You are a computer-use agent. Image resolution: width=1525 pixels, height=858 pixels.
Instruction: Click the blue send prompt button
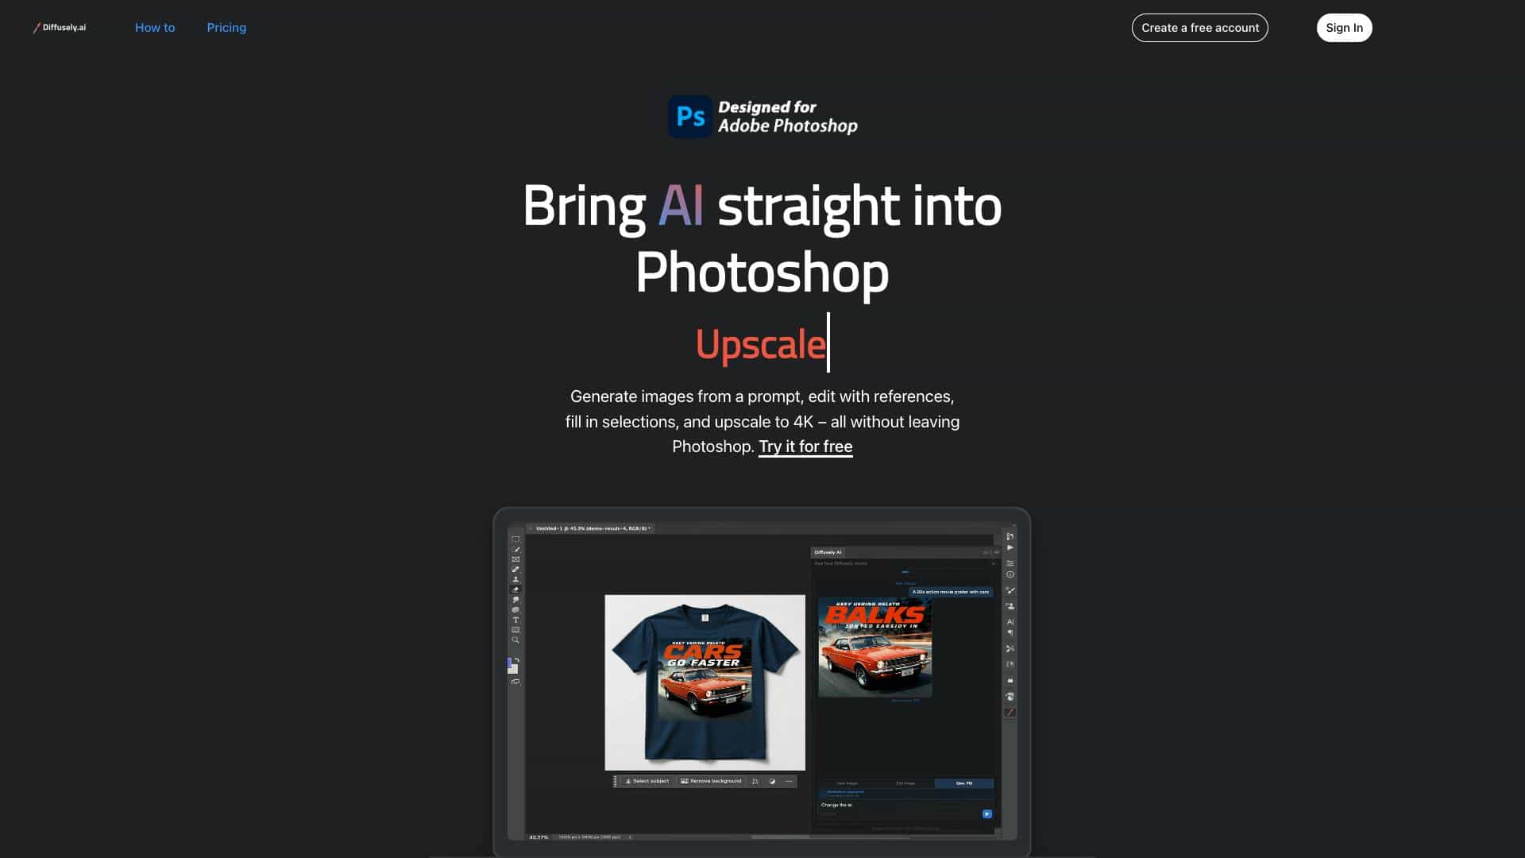[987, 814]
